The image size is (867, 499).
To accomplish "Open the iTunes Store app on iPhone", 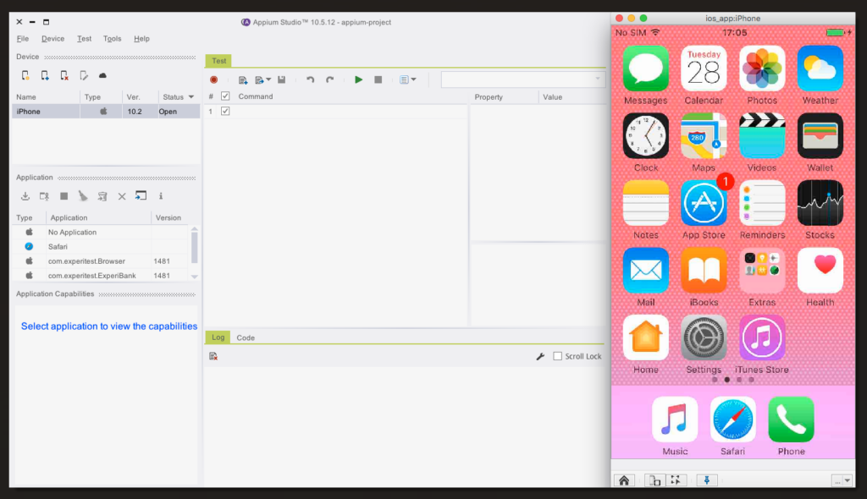I will coord(762,337).
